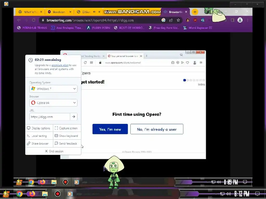Open a new Opera tab with plus

[147, 56]
